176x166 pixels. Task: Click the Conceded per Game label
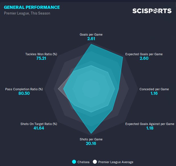pyautogui.click(x=154, y=89)
